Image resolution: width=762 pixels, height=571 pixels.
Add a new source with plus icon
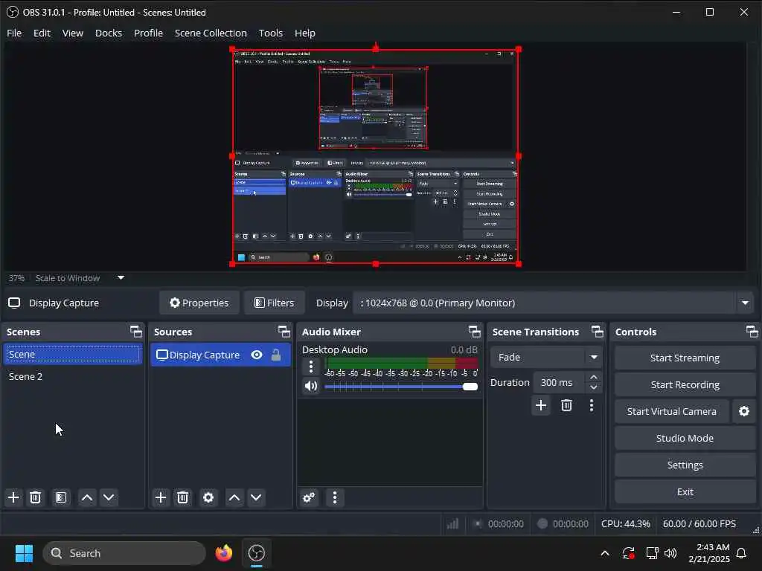pyautogui.click(x=161, y=497)
